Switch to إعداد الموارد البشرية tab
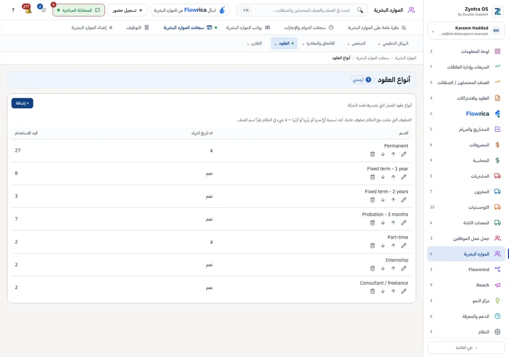509x357 pixels. click(92, 28)
